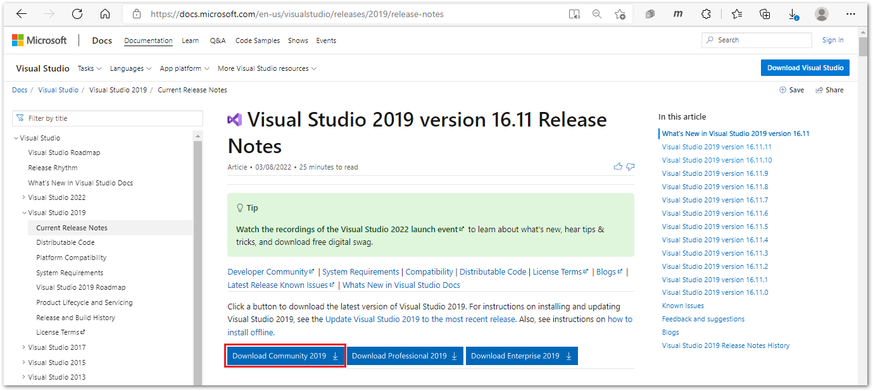This screenshot has height=391, width=873.
Task: Open the Q&A tab
Action: [218, 40]
